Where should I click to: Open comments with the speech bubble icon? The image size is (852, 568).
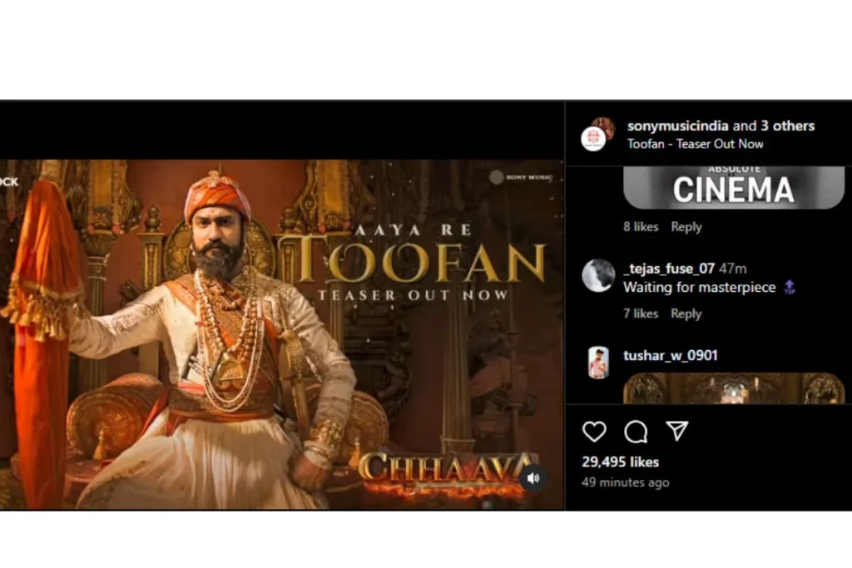[636, 432]
